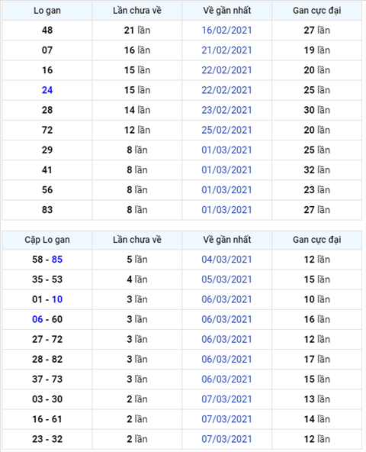Open the 23/02/2021 date link

pyautogui.click(x=226, y=110)
